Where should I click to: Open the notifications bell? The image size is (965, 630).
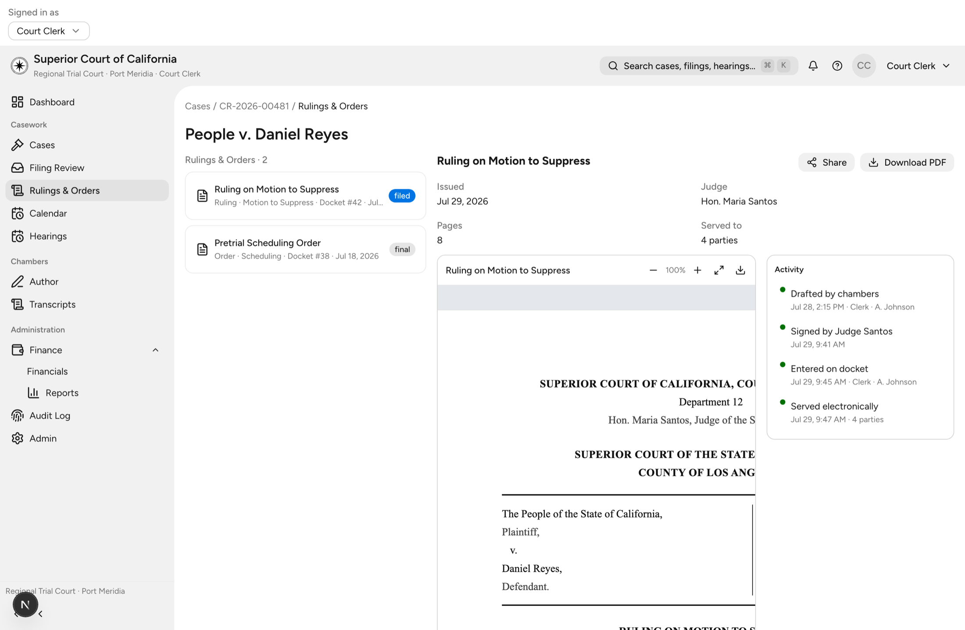[x=813, y=66]
